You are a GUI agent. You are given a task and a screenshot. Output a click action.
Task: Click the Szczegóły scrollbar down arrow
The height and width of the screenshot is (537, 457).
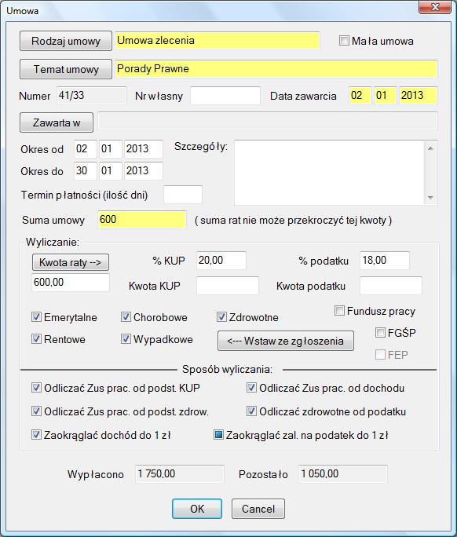(x=430, y=198)
